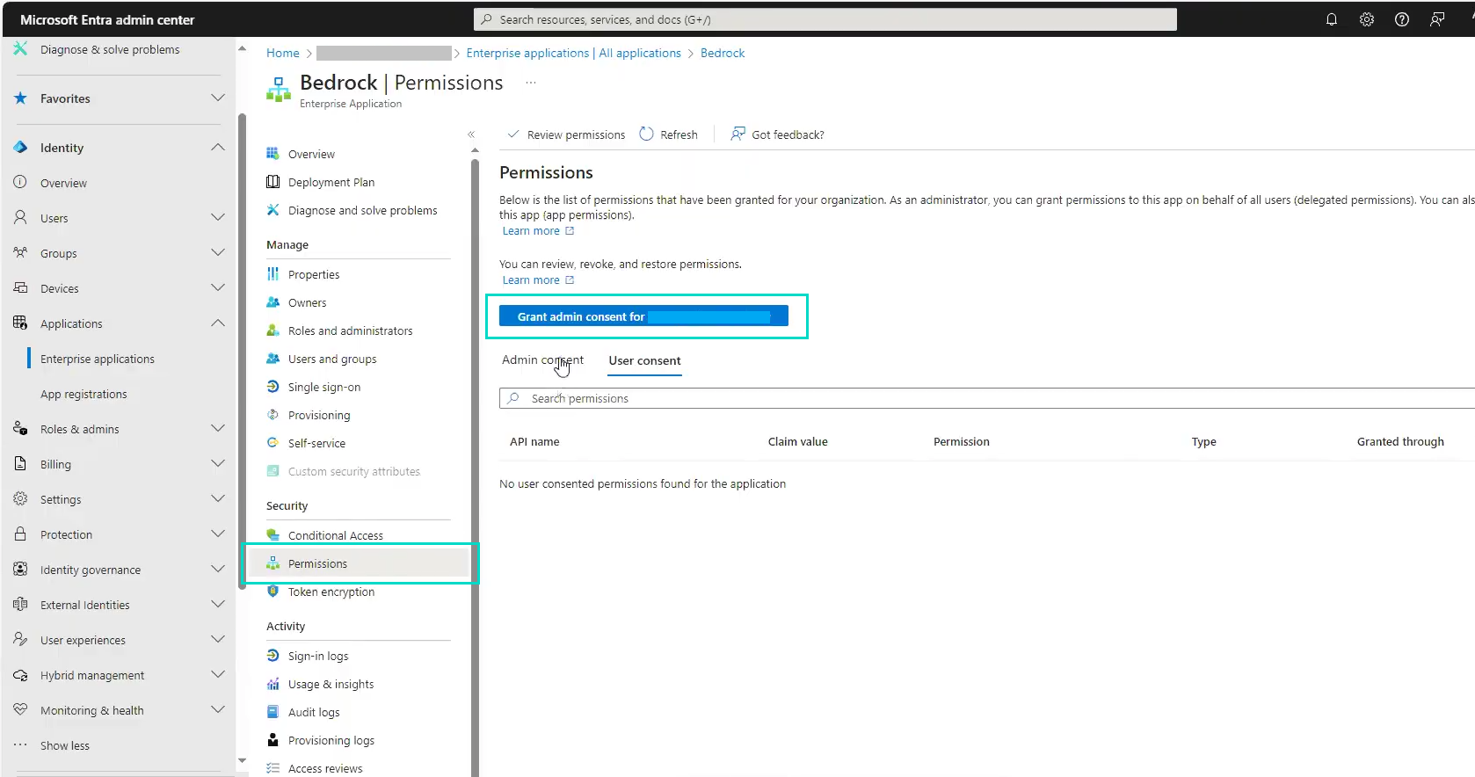Open the settings gear icon in header
1475x777 pixels.
pos(1366,19)
